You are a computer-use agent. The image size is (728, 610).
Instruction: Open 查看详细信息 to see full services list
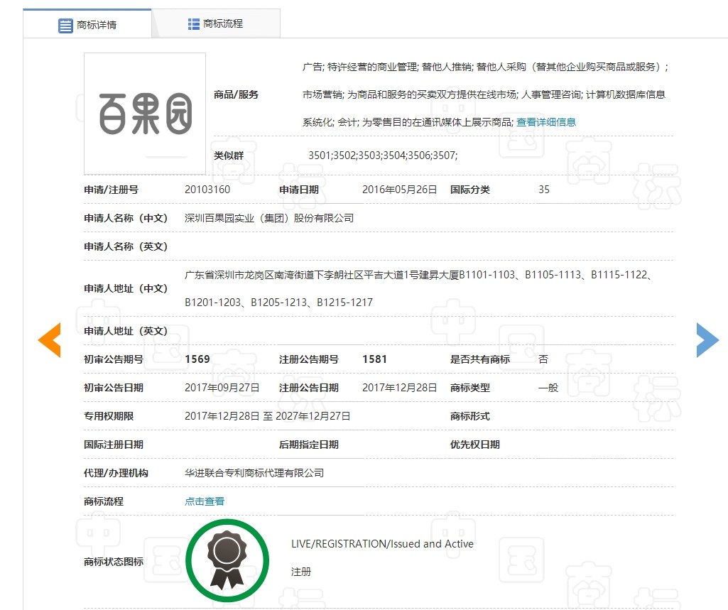tap(547, 121)
